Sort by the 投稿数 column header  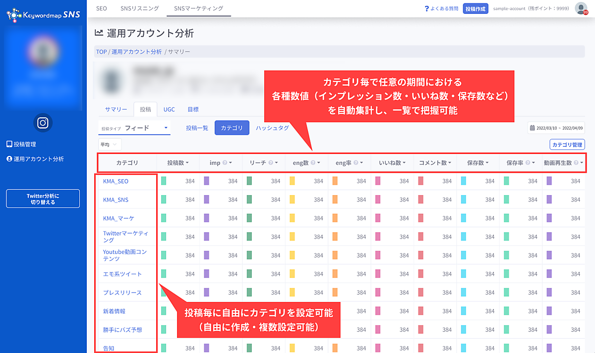click(178, 163)
